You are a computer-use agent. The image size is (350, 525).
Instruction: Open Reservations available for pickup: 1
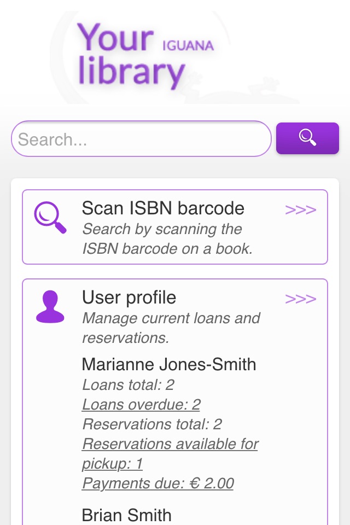click(170, 454)
